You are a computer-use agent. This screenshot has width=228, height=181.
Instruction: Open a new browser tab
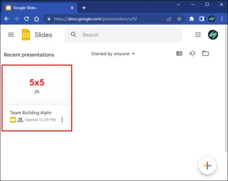pos(84,8)
